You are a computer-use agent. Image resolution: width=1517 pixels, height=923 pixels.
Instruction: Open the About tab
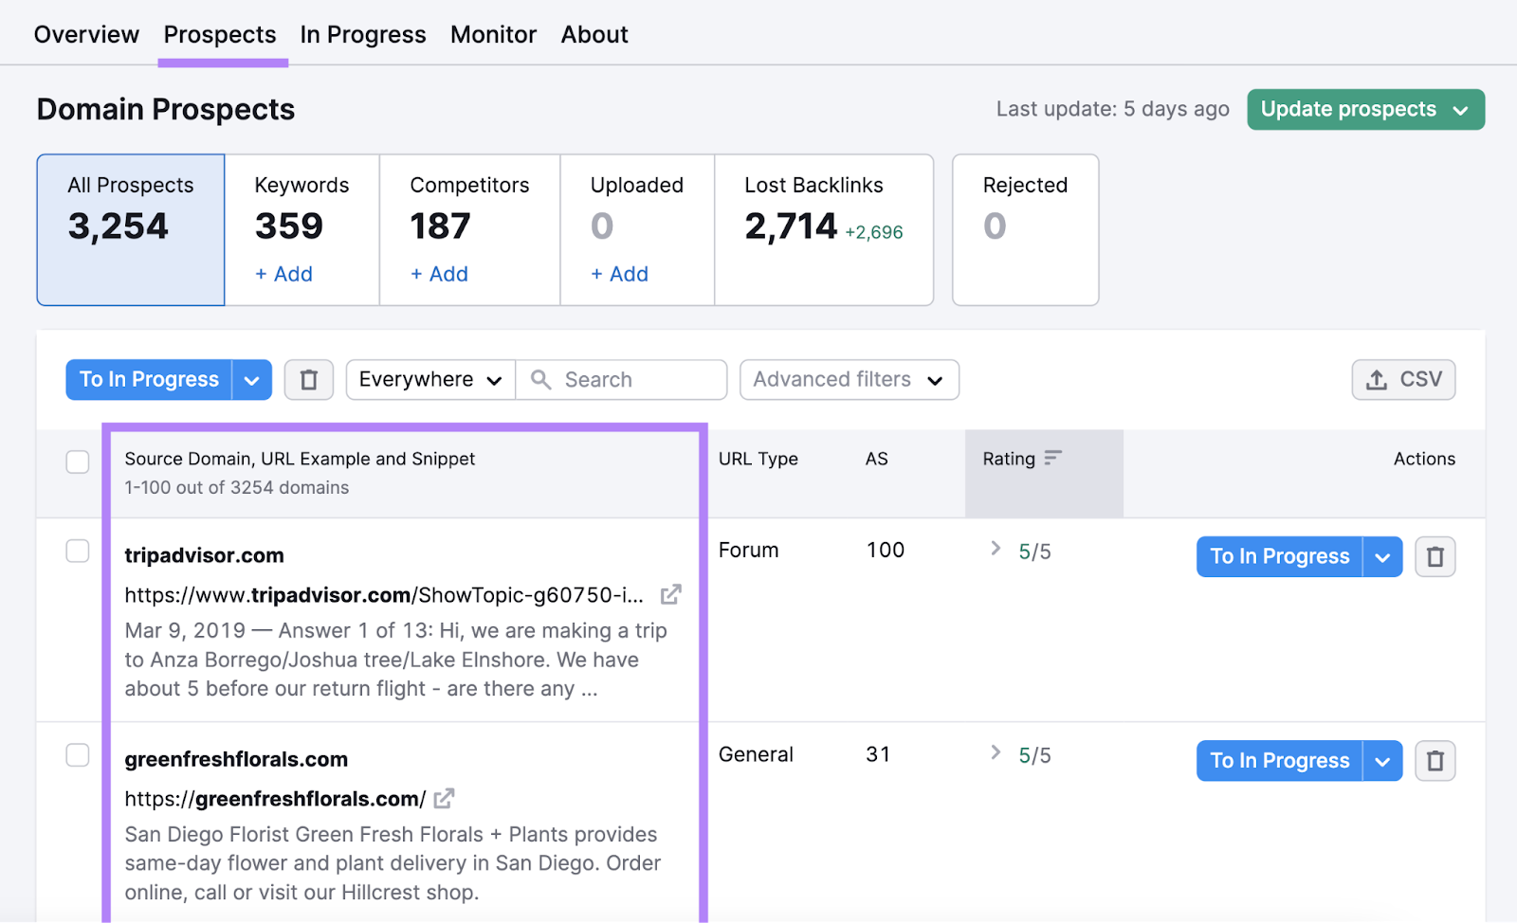[594, 35]
